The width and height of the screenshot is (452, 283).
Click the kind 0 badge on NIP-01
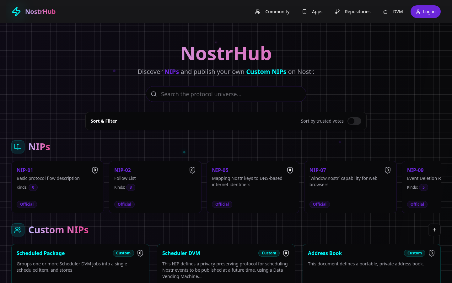coord(33,187)
